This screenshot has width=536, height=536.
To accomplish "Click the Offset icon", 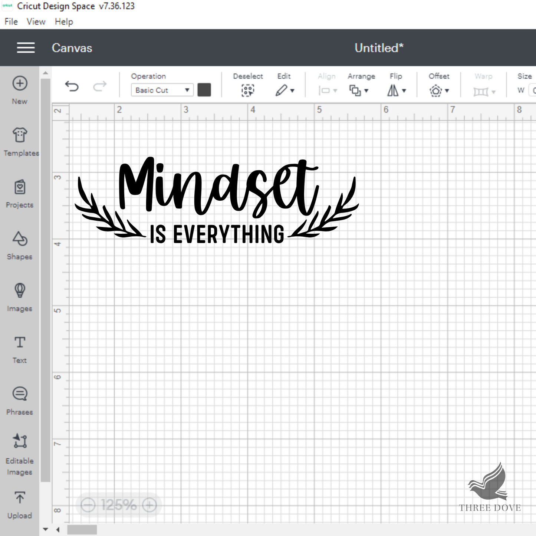I will [x=436, y=91].
